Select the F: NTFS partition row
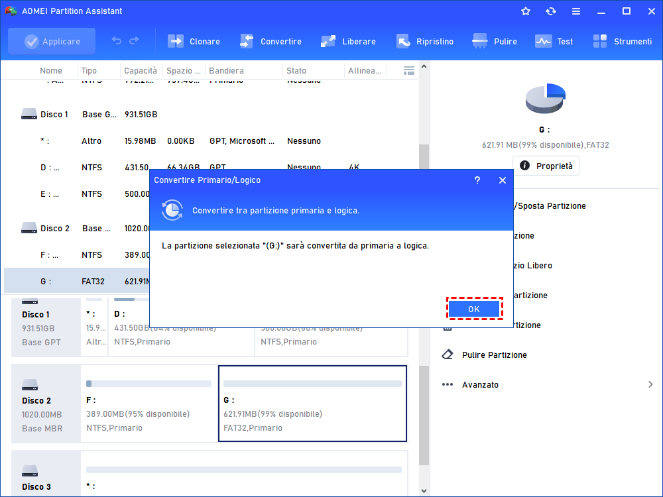 [x=76, y=255]
